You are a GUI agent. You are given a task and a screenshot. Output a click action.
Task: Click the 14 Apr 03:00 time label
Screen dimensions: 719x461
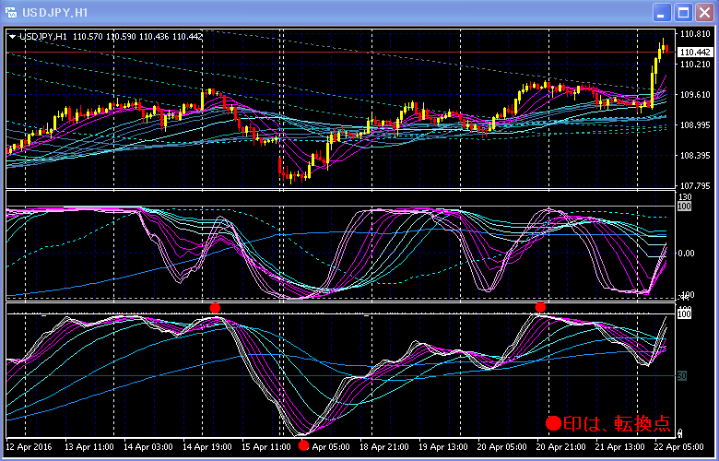click(148, 446)
